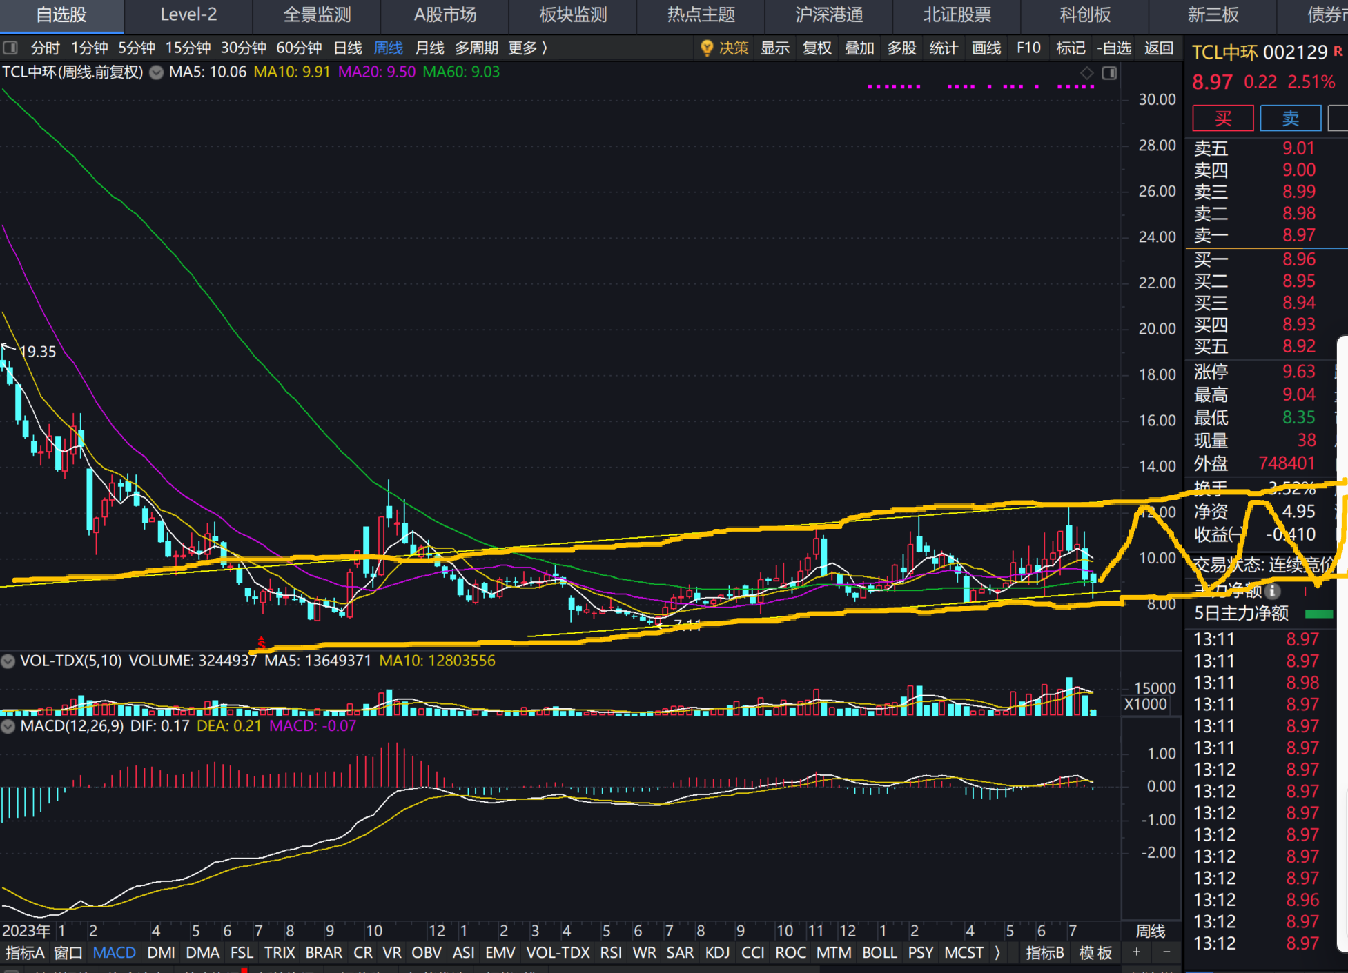Image resolution: width=1348 pixels, height=973 pixels.
Task: Click the 窗口 indicator window button
Action: (x=68, y=952)
